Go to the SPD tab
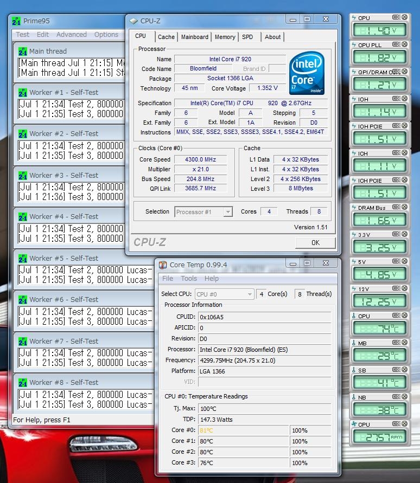 (247, 37)
